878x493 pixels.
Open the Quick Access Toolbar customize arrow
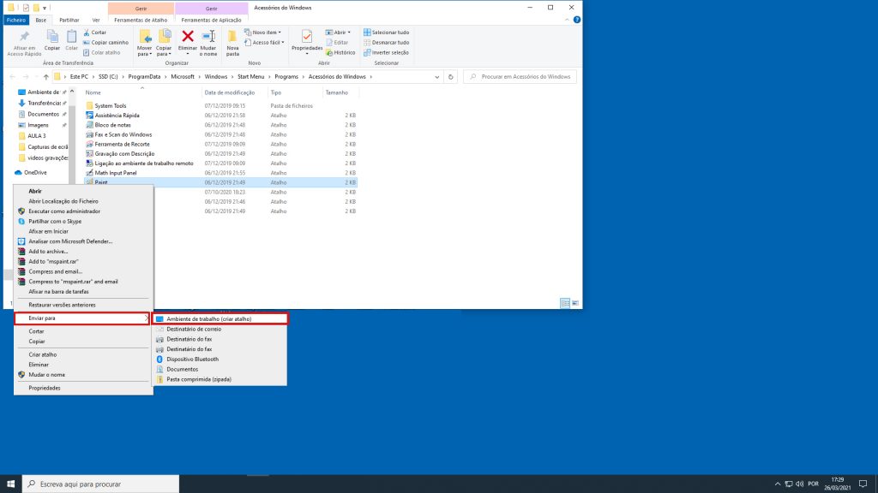pos(45,8)
